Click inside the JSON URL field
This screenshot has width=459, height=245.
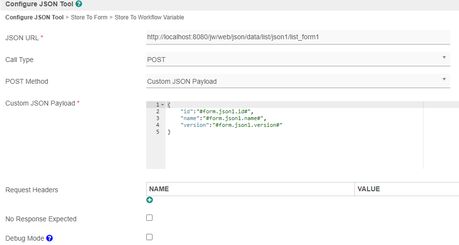(x=298, y=38)
